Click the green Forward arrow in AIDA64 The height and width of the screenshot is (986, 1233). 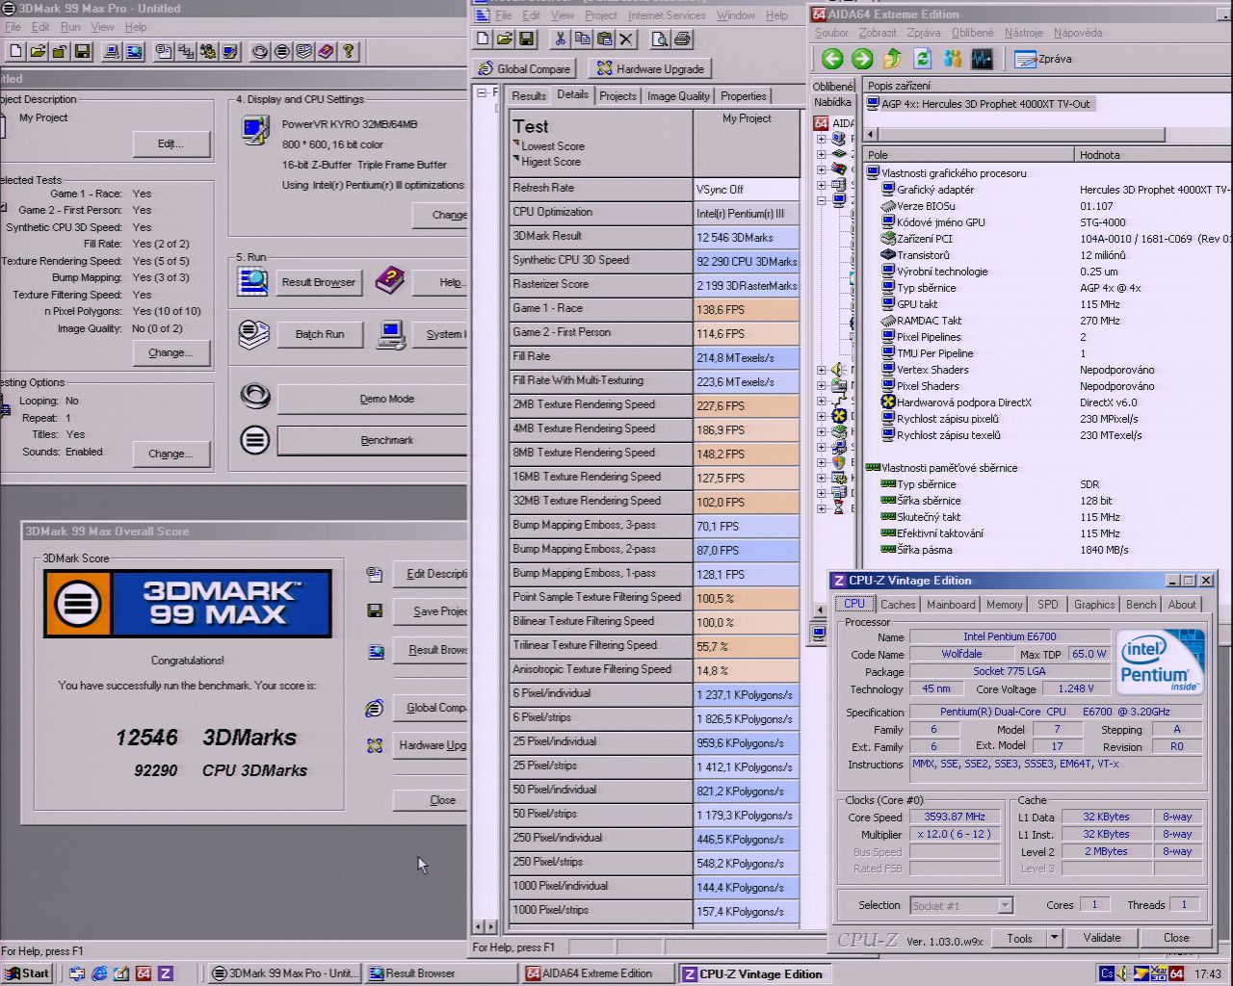click(862, 60)
